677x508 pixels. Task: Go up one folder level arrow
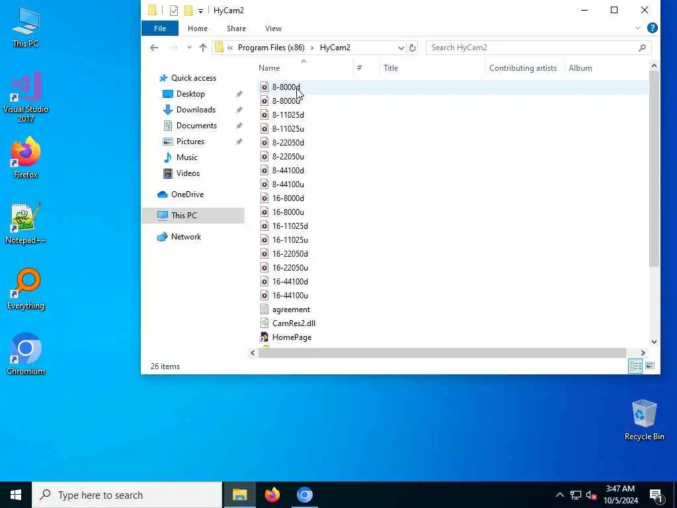pyautogui.click(x=203, y=48)
